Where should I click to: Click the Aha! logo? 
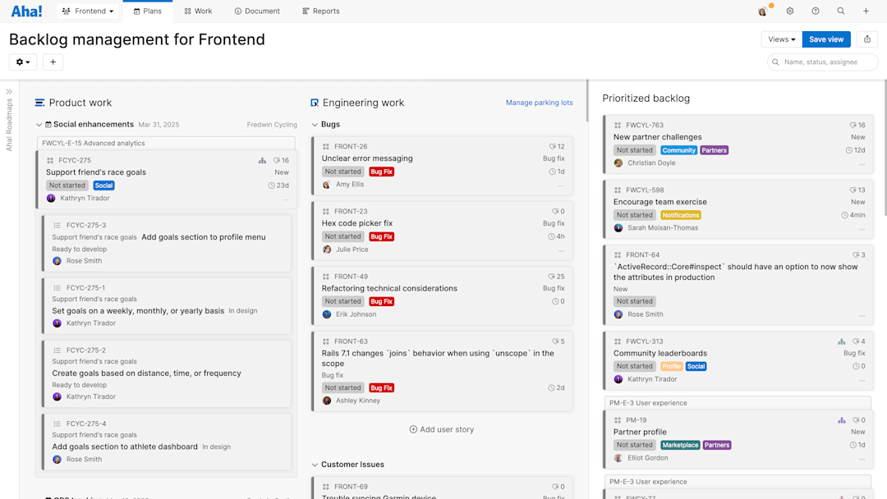[x=26, y=11]
